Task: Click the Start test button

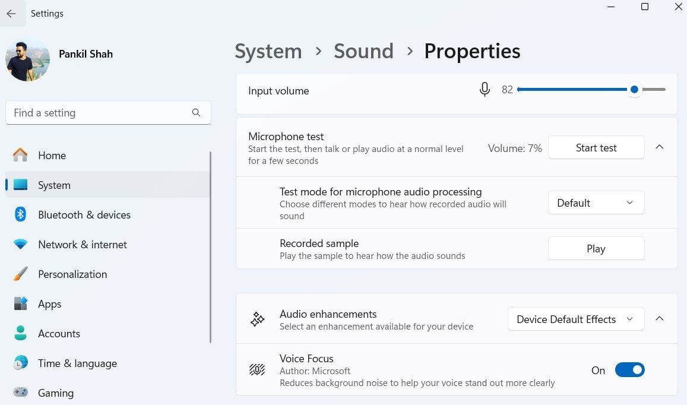Action: pyautogui.click(x=596, y=147)
